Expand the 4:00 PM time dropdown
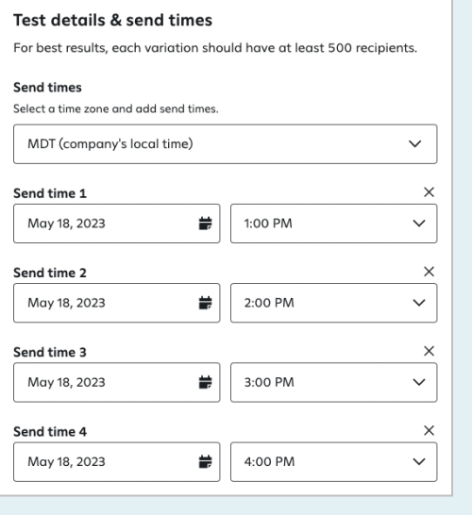 coord(333,462)
